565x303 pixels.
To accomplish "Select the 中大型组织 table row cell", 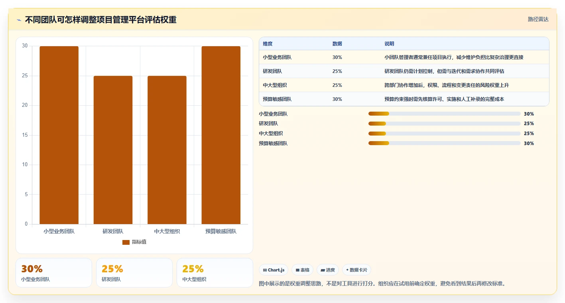I will [275, 85].
